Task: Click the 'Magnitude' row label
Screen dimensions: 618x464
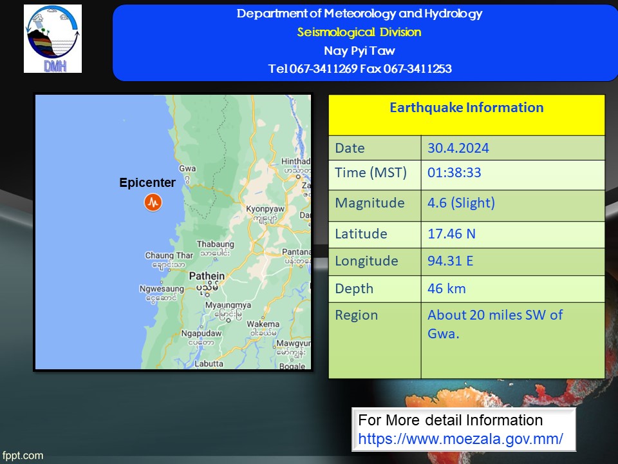Action: [370, 203]
